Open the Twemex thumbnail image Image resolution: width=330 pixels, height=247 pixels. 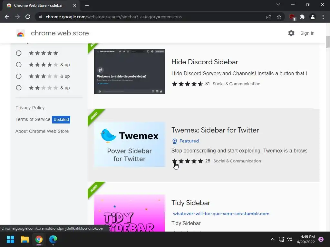point(130,144)
